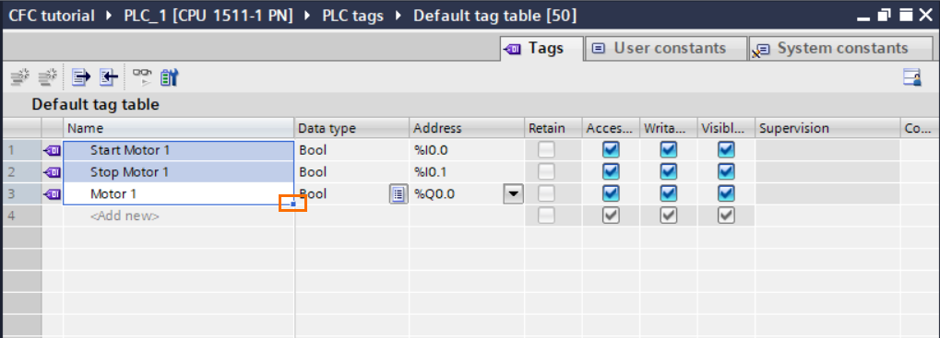
Task: Click CFC tutorial in title breadcrumb
Action: click(x=52, y=16)
